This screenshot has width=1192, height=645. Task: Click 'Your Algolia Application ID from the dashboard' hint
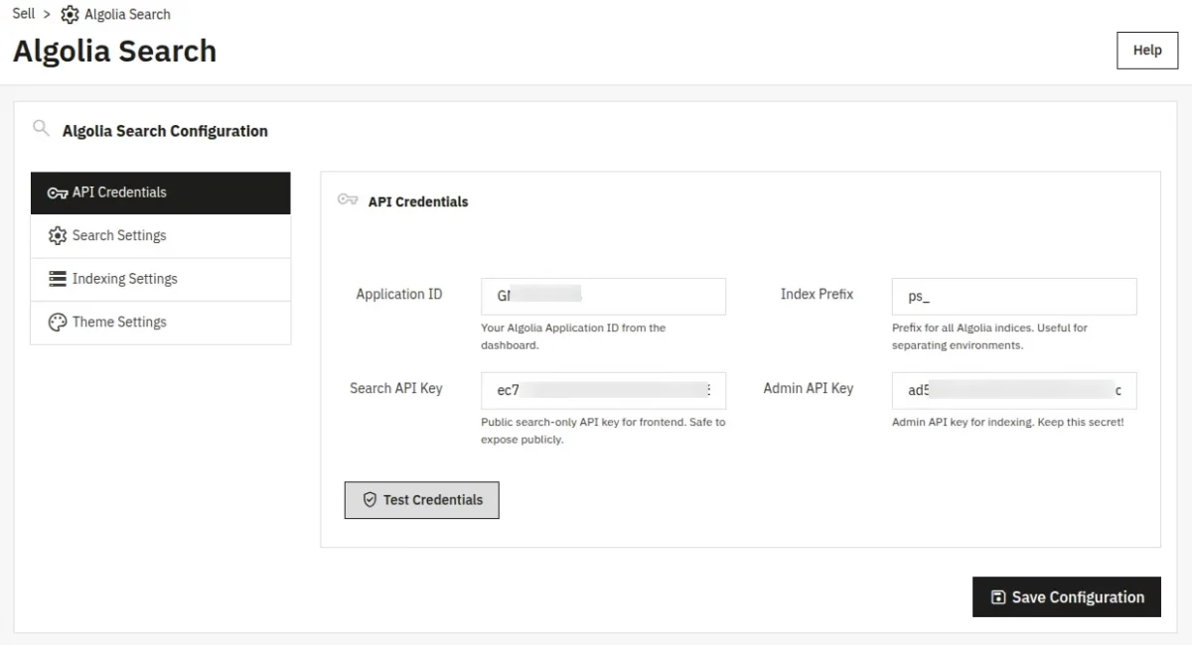pyautogui.click(x=573, y=336)
